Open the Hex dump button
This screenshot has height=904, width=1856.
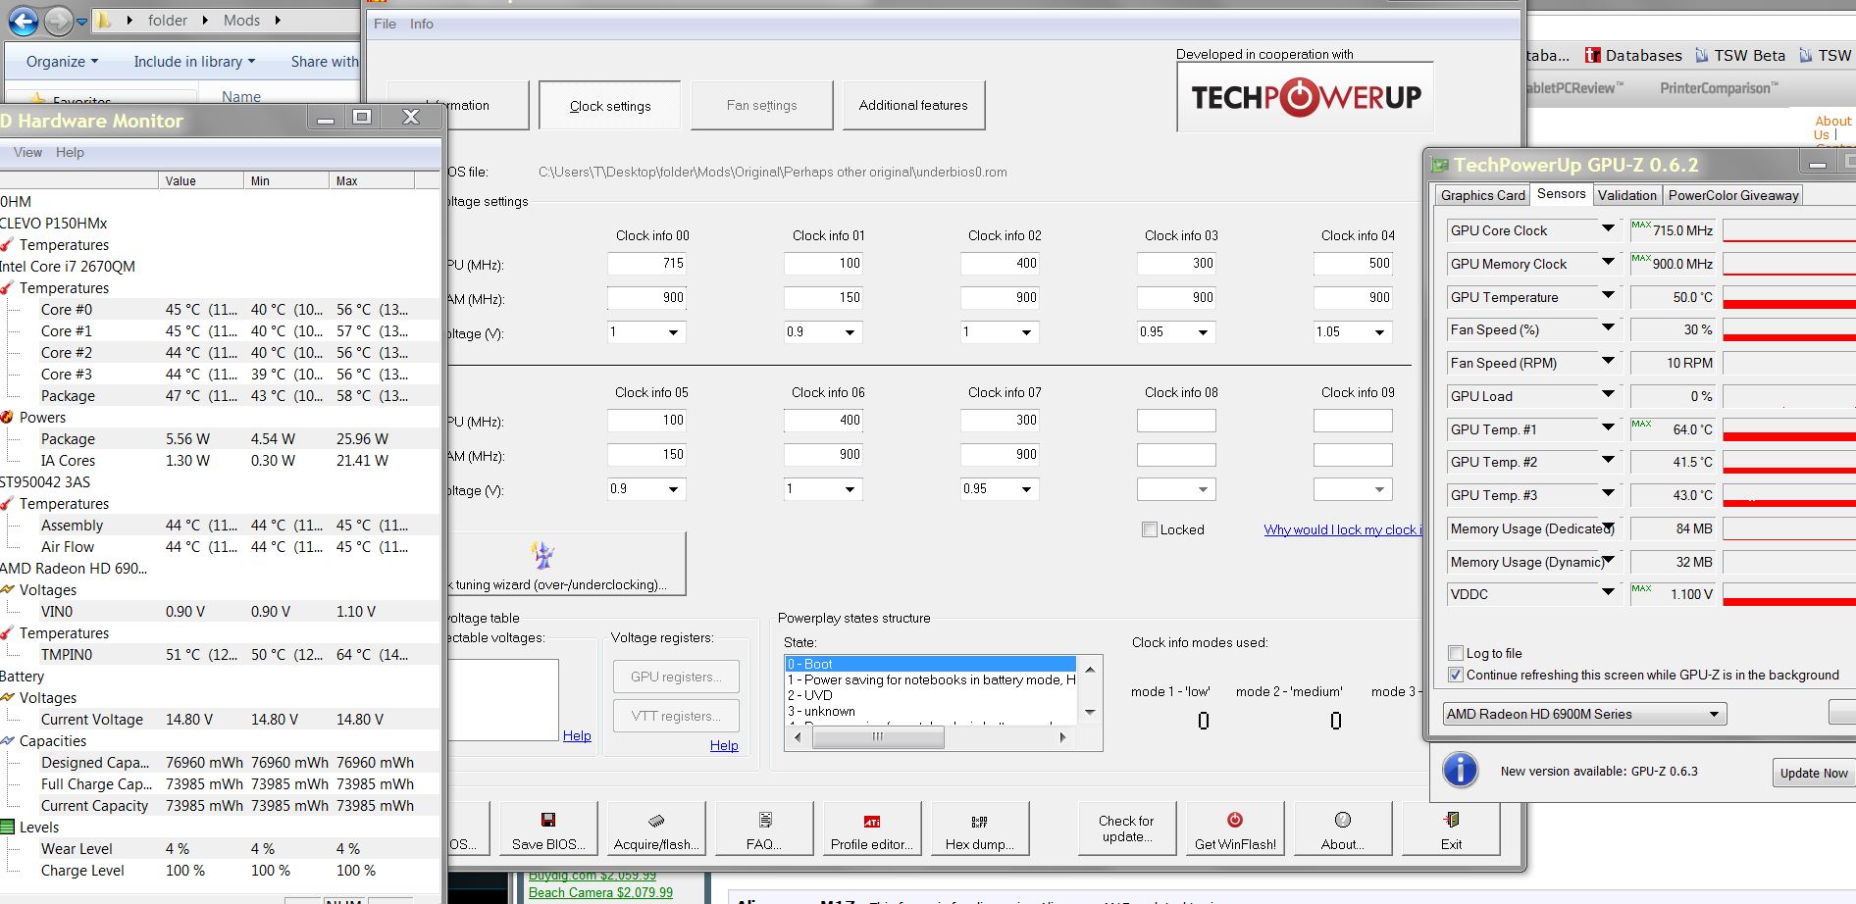[x=980, y=829]
